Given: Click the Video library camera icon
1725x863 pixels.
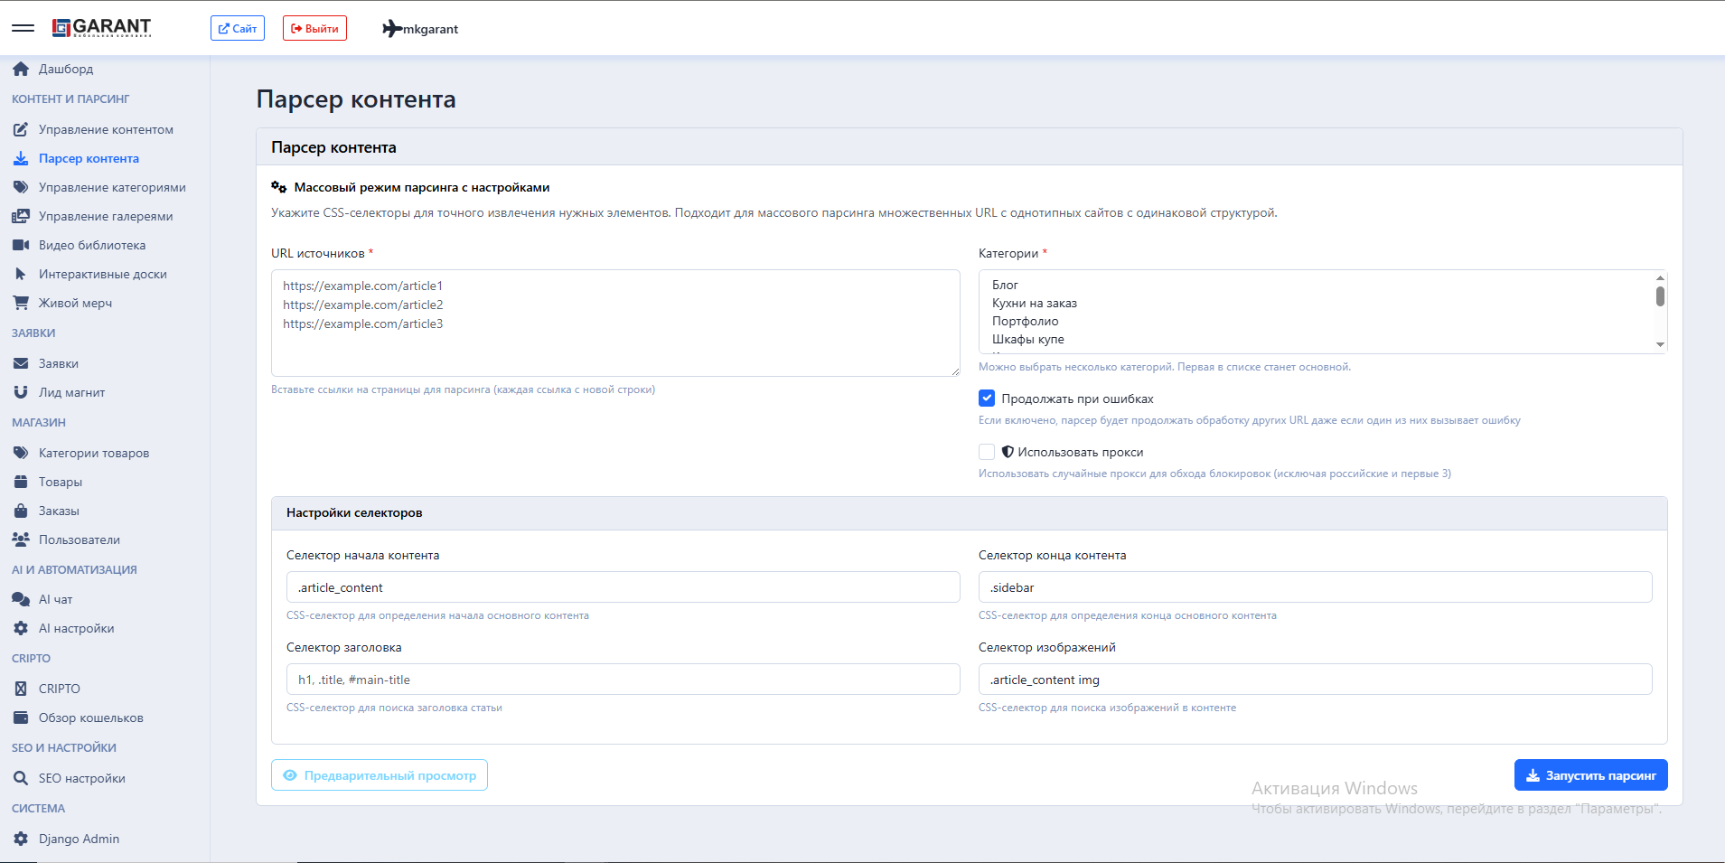Looking at the screenshot, I should 21,245.
